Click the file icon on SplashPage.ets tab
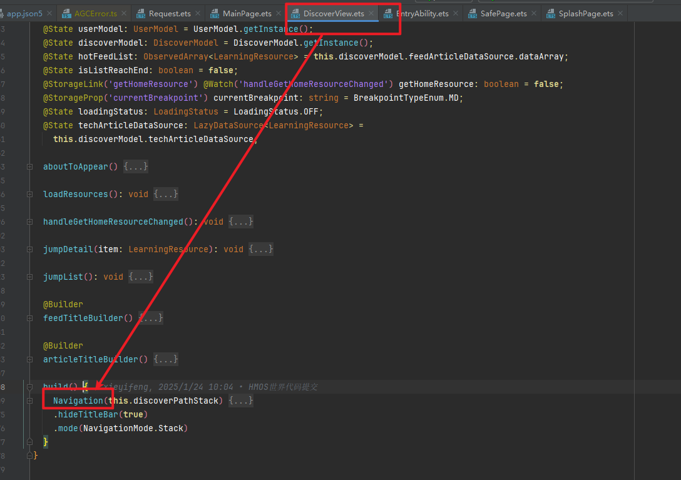This screenshot has height=480, width=681. coord(550,14)
